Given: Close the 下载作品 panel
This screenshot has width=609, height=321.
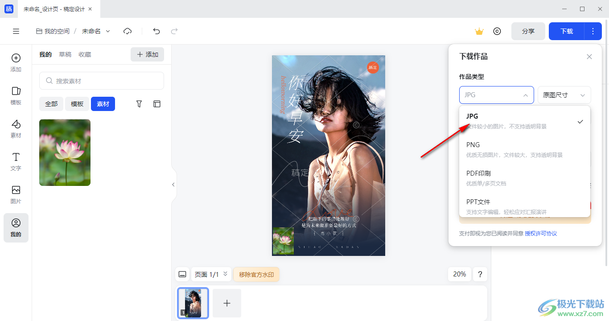Looking at the screenshot, I should [x=589, y=57].
